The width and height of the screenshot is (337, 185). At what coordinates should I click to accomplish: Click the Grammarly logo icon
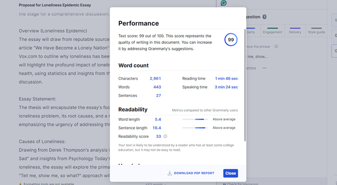(x=224, y=3)
